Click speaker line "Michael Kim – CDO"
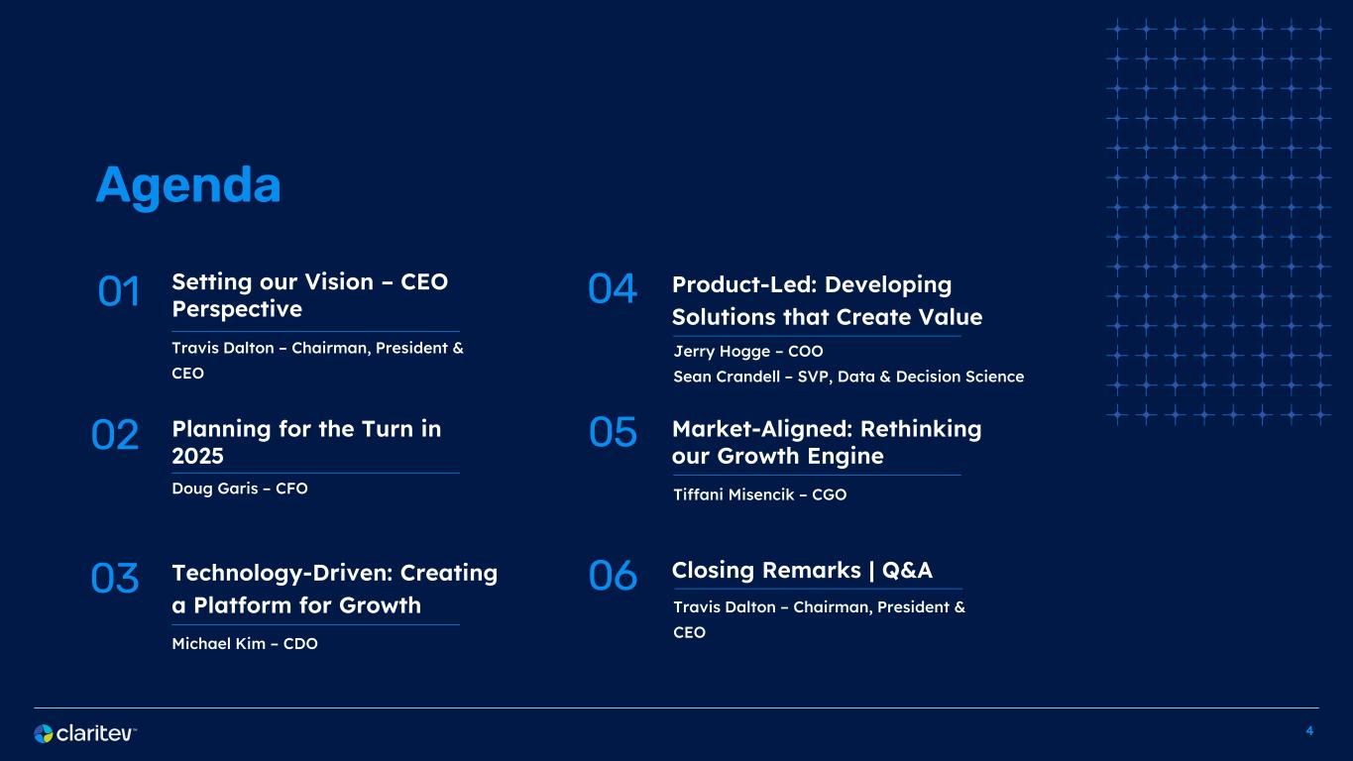1353x761 pixels. pyautogui.click(x=245, y=644)
